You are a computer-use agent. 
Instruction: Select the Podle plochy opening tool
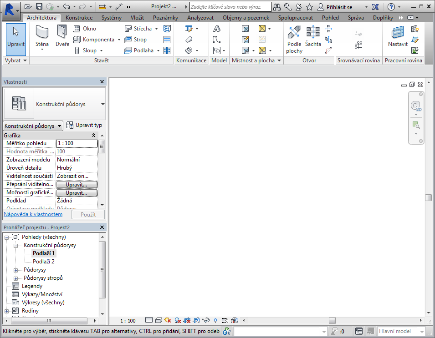[x=294, y=40]
